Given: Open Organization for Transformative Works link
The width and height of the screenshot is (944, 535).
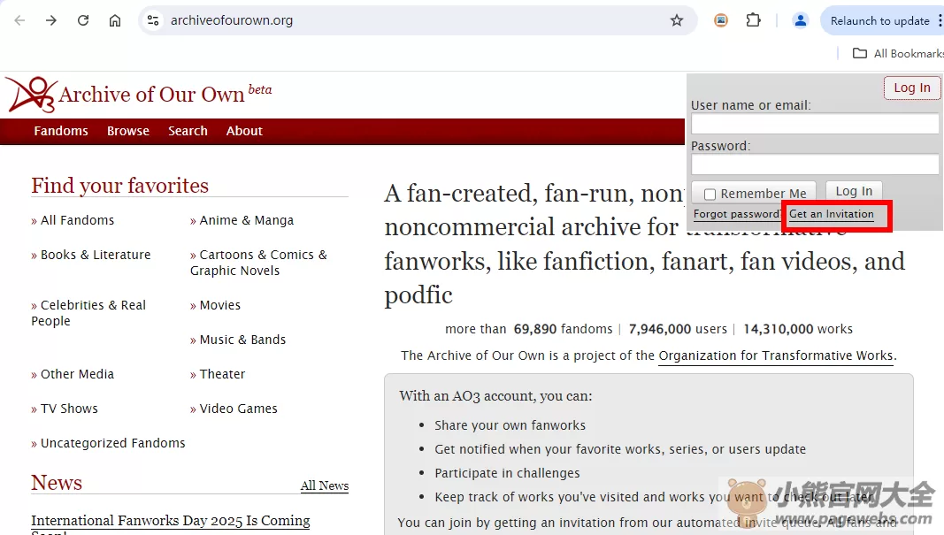Looking at the screenshot, I should pyautogui.click(x=776, y=355).
